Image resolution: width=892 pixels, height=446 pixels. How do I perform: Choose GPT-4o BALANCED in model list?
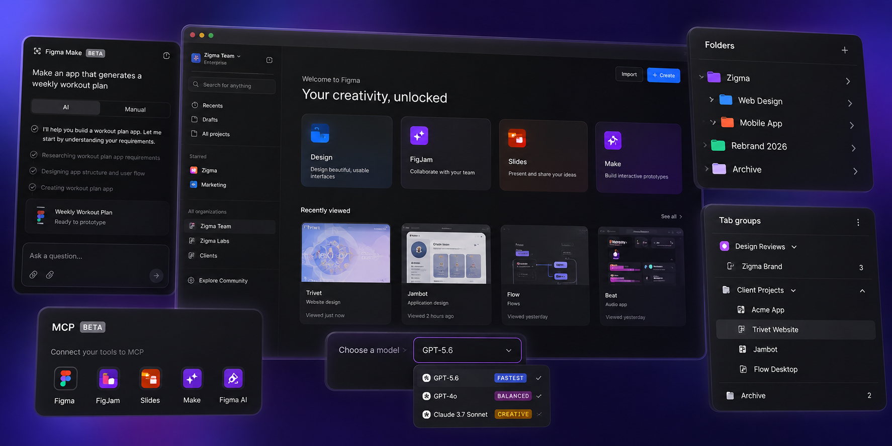click(x=482, y=396)
